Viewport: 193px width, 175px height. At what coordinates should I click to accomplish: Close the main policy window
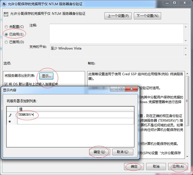185,3
